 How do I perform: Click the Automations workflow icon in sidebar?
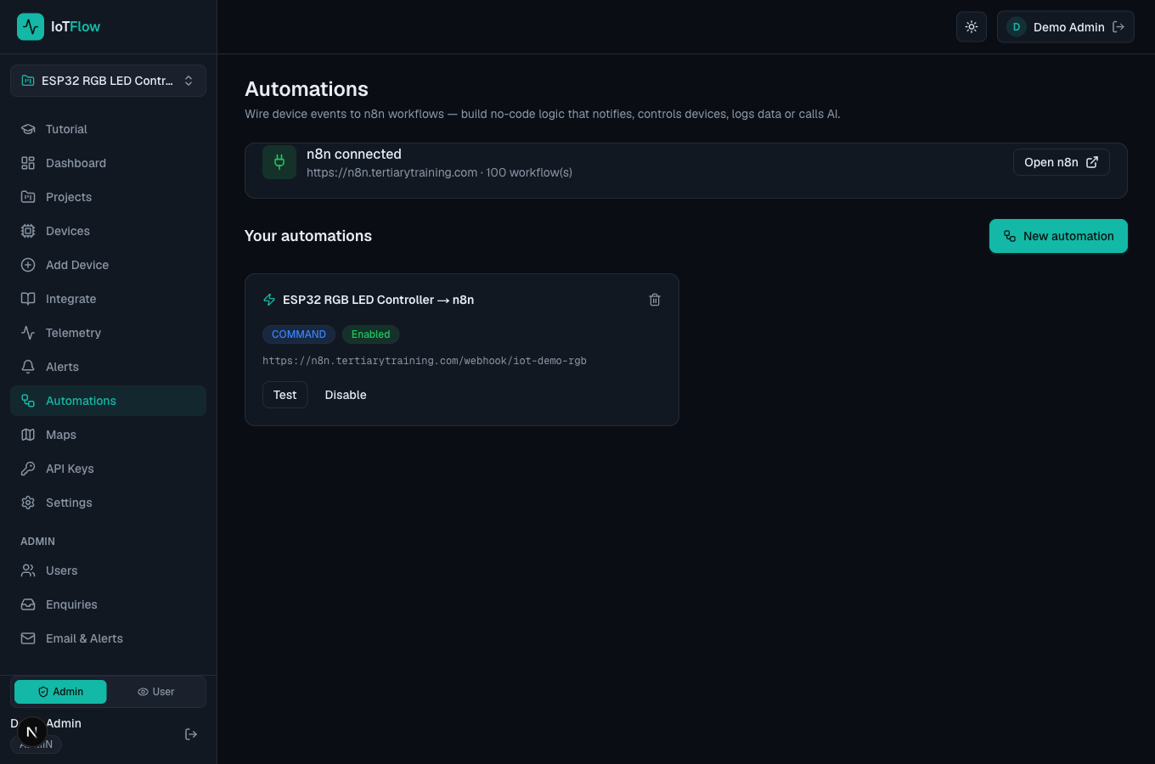click(28, 401)
